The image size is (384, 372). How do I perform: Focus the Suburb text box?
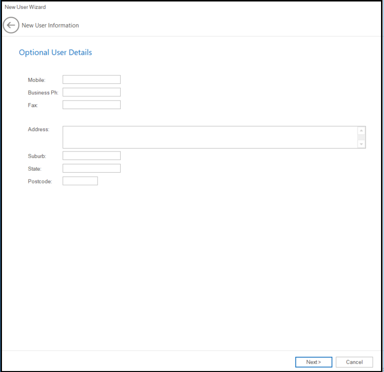tap(91, 156)
